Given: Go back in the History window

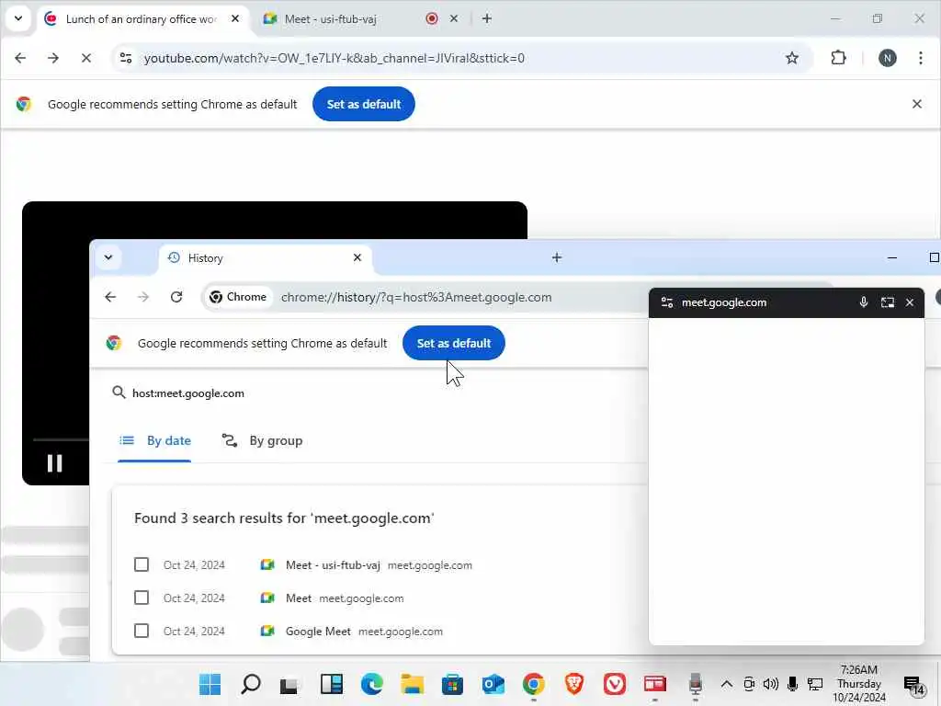Looking at the screenshot, I should tap(110, 297).
